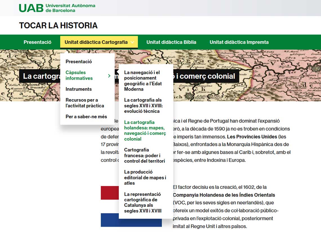Click the UAB university logo
This screenshot has height=234, width=321.
[x=57, y=8]
